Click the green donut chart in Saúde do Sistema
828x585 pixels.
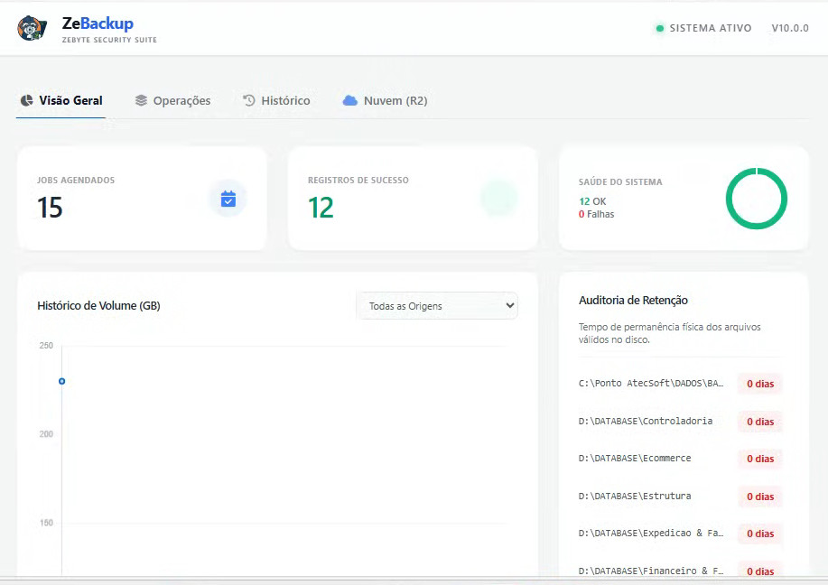pyautogui.click(x=757, y=199)
